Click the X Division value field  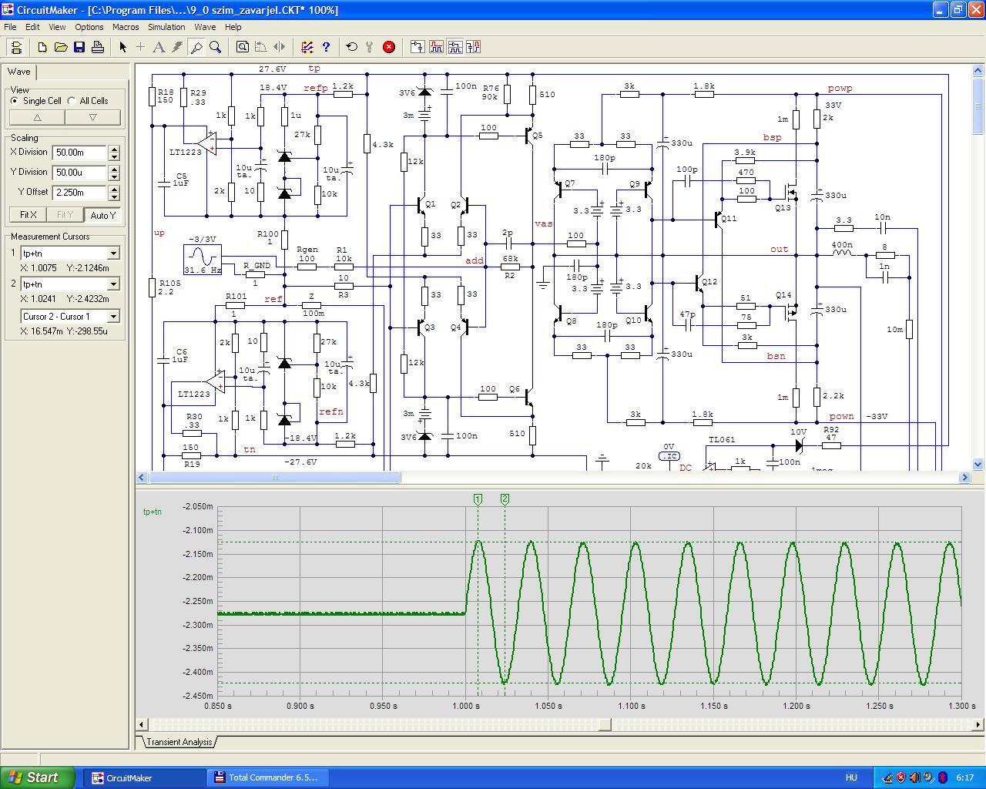pyautogui.click(x=79, y=153)
